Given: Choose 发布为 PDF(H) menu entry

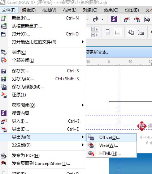Looking at the screenshot, I should pyautogui.click(x=43, y=156).
